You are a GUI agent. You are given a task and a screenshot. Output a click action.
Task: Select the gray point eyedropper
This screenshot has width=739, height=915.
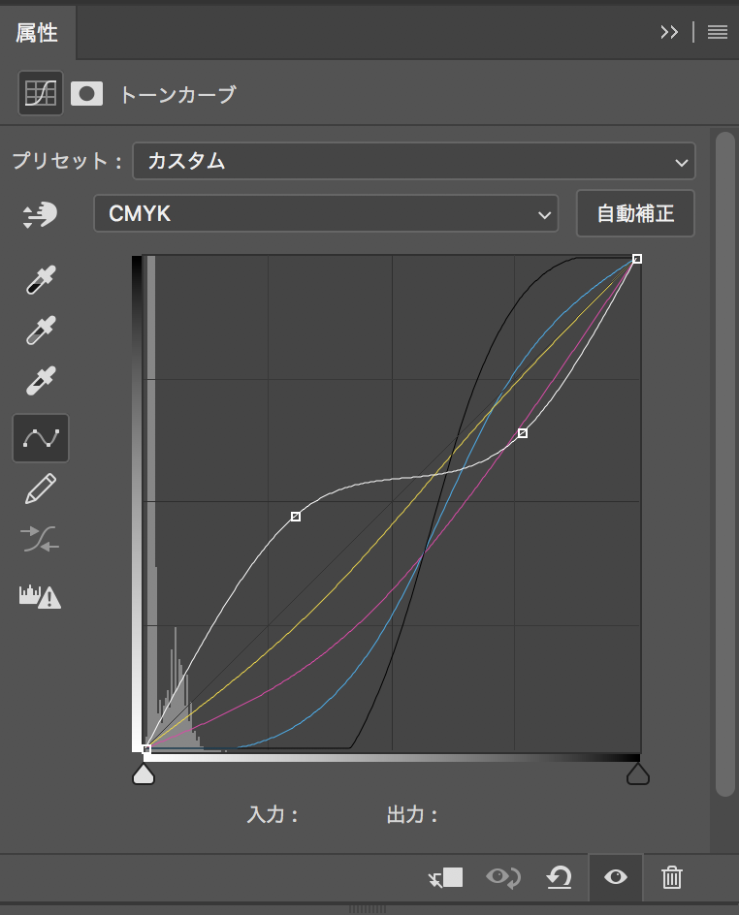coord(40,331)
